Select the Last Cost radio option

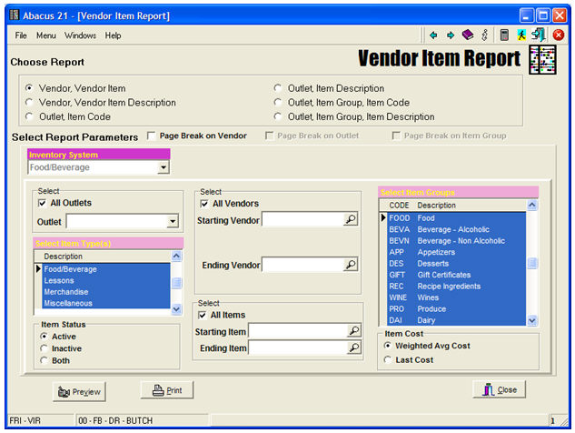click(x=388, y=361)
